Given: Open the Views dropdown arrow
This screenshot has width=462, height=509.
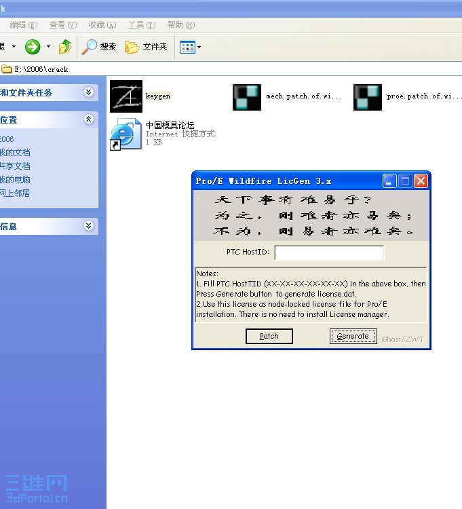Looking at the screenshot, I should (199, 47).
